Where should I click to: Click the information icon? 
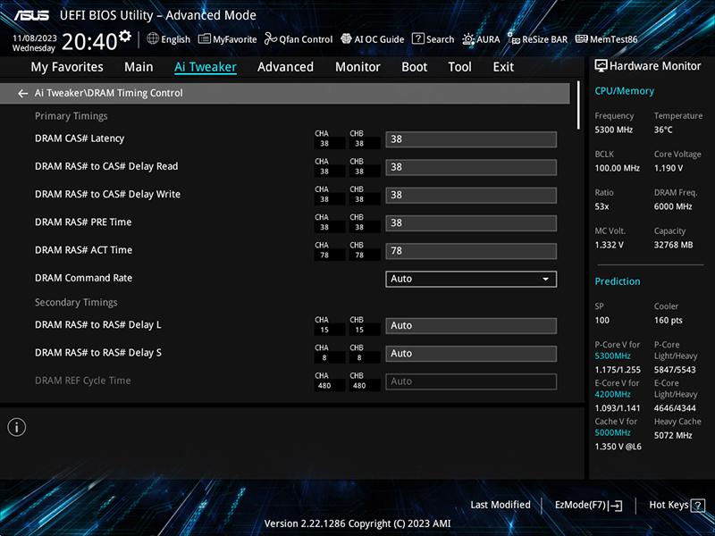tap(16, 427)
